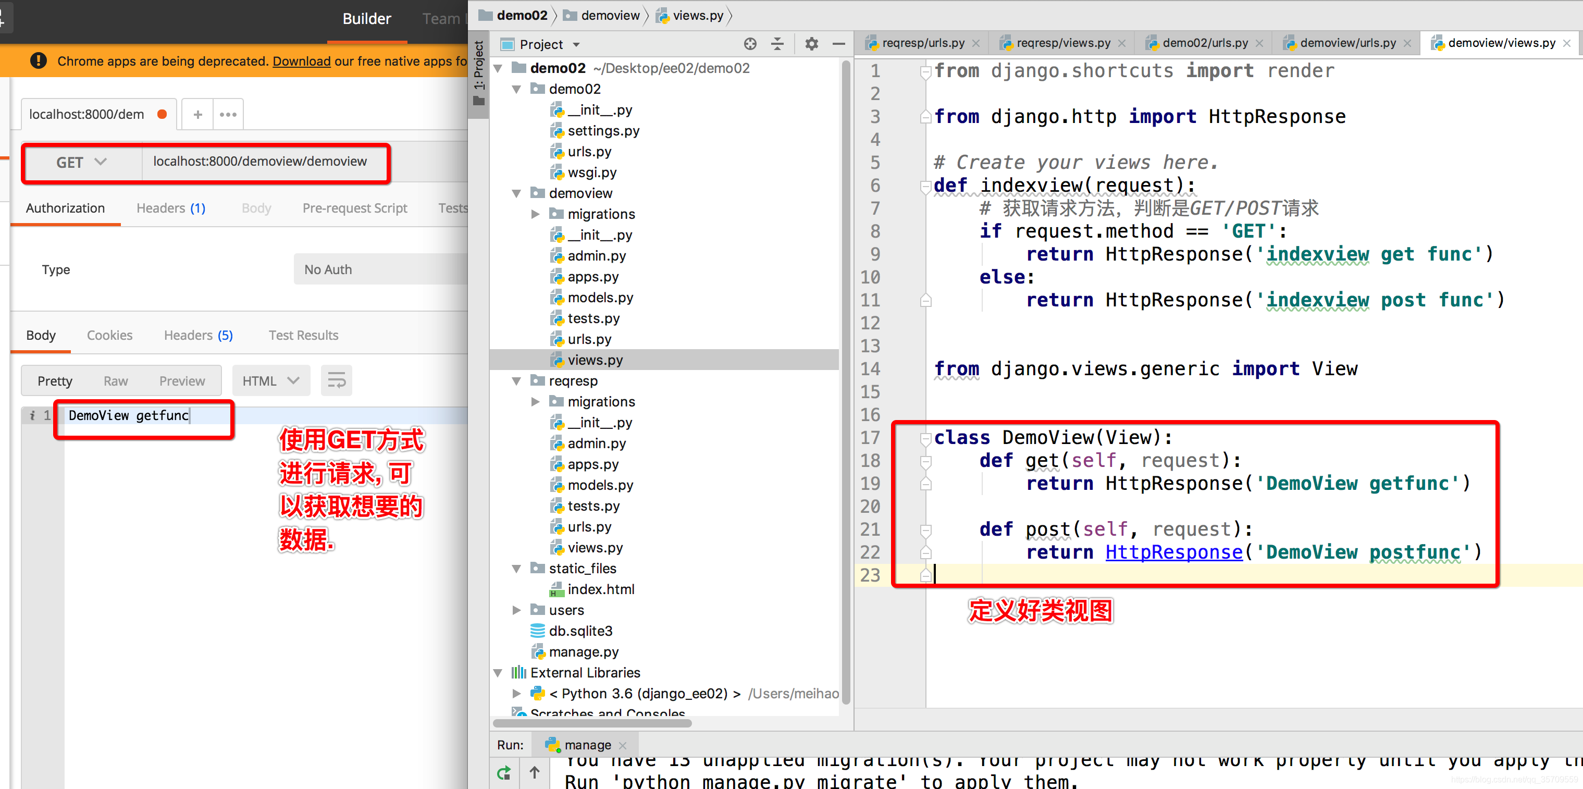Screen dimensions: 1583x789
Task: Hide the Project panel with minimize icon
Action: click(839, 44)
